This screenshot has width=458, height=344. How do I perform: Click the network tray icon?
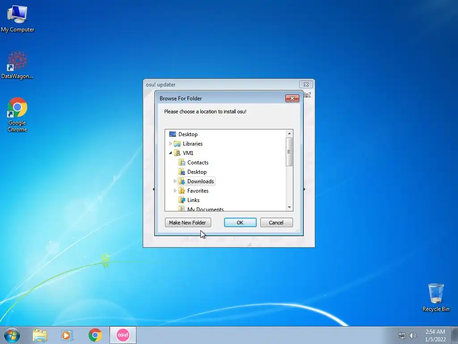coord(402,335)
